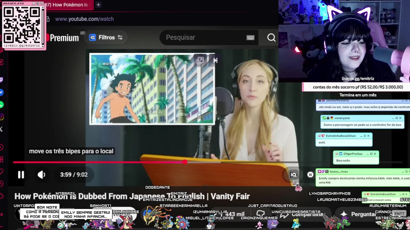
Task: Click the move os três bipes subtitle
Action: point(71,151)
